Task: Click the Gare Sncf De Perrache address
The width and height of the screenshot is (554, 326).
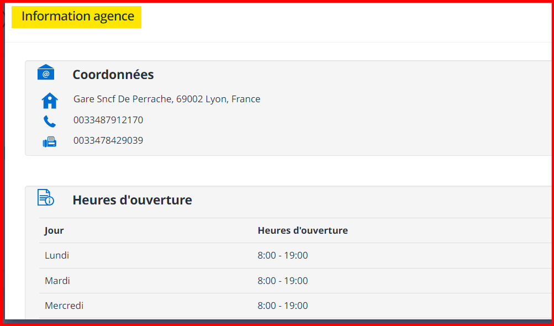Action: click(167, 99)
